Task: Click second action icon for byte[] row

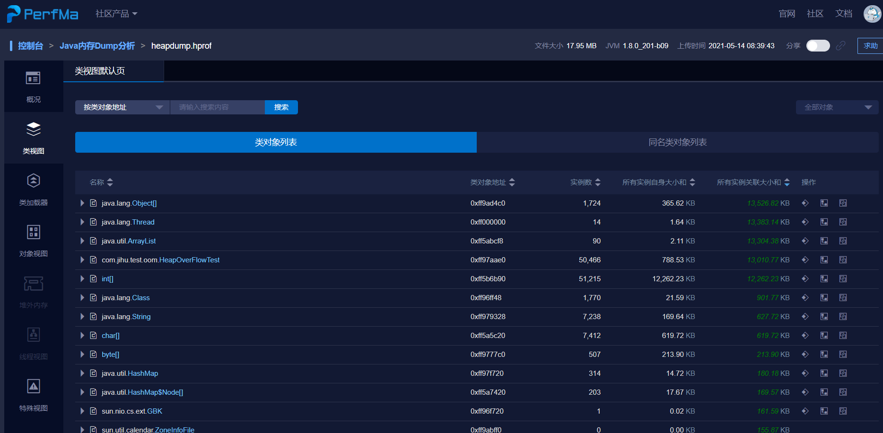Action: (x=824, y=355)
